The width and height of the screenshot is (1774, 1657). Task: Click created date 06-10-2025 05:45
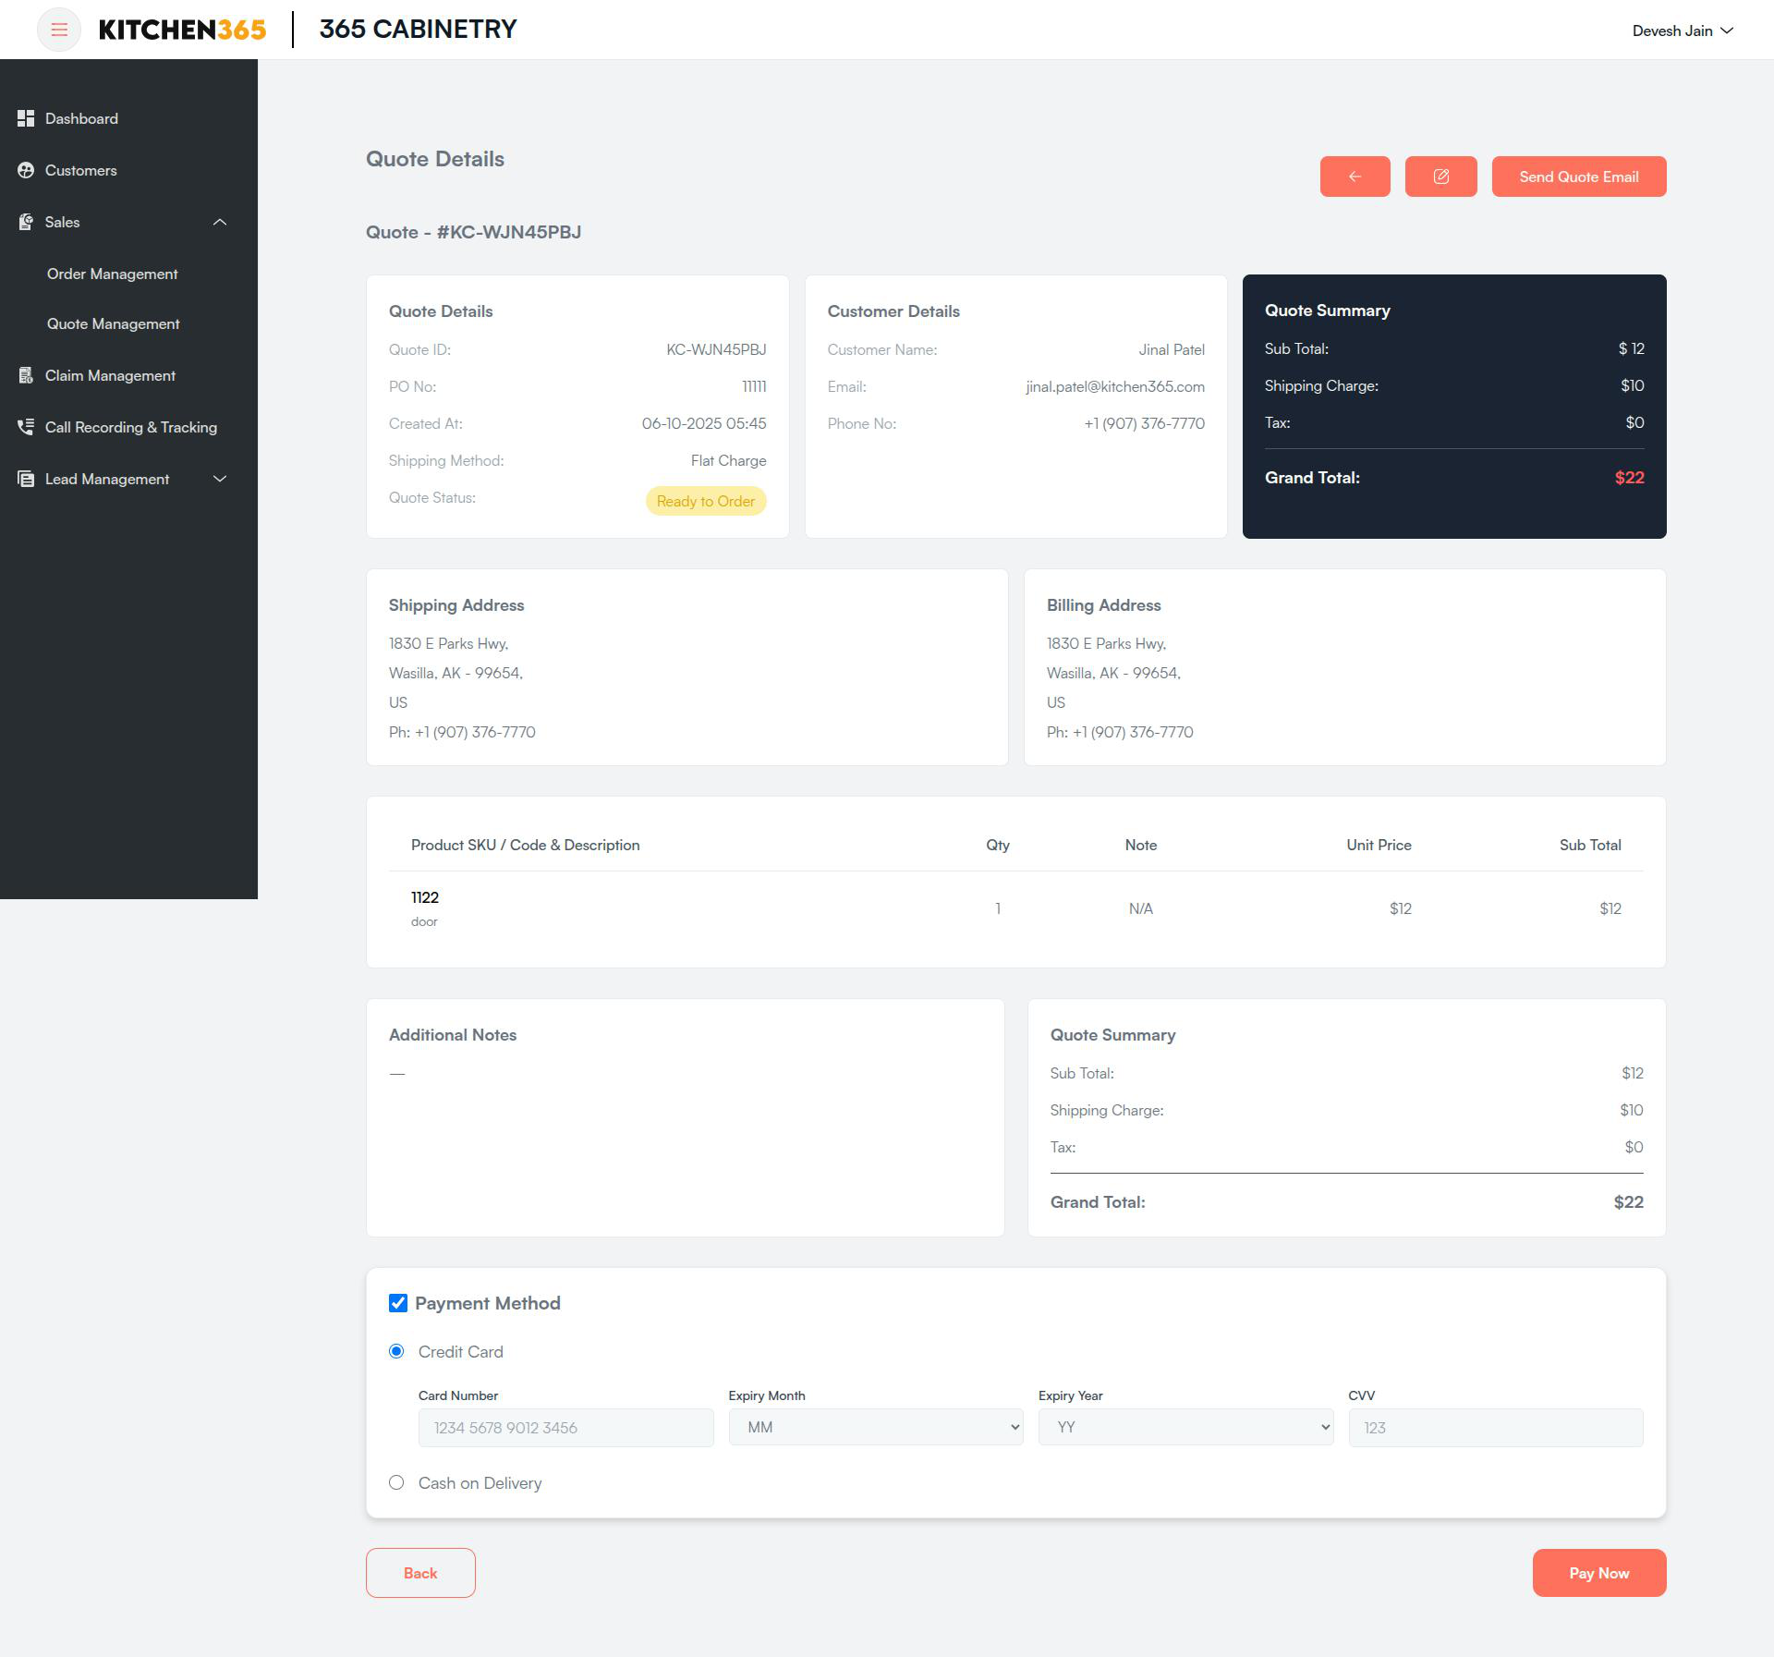(x=704, y=423)
